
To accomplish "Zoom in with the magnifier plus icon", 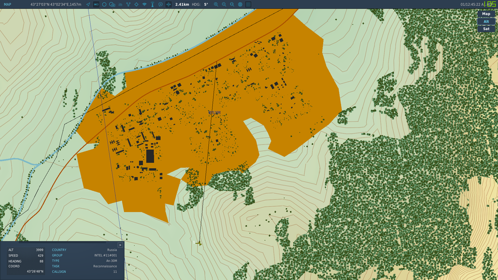I will (216, 4).
